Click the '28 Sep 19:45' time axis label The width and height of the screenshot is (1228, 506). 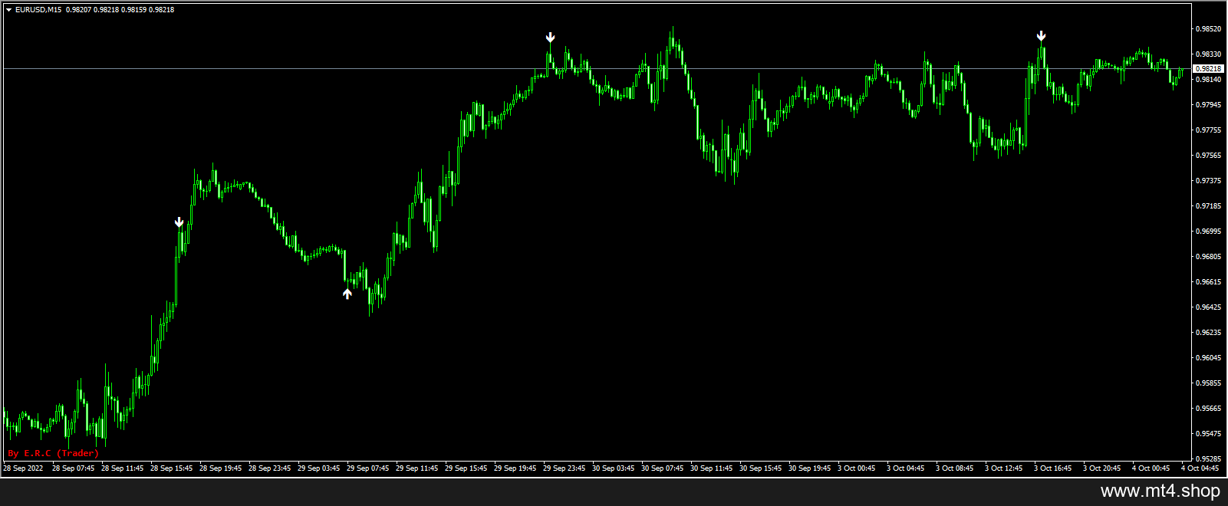(220, 468)
